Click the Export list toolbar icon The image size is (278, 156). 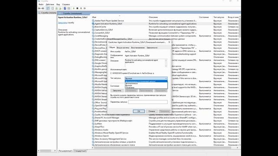click(60, 8)
